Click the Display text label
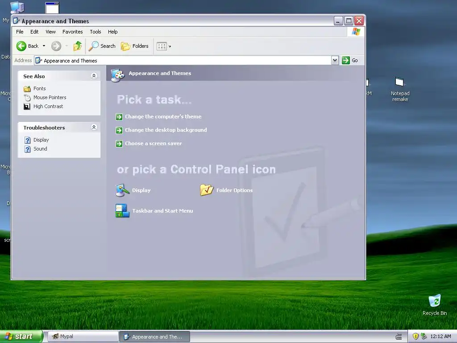457x343 pixels. pyautogui.click(x=141, y=190)
